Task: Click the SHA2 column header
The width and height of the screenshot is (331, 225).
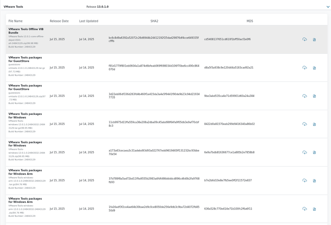Action: [154, 21]
